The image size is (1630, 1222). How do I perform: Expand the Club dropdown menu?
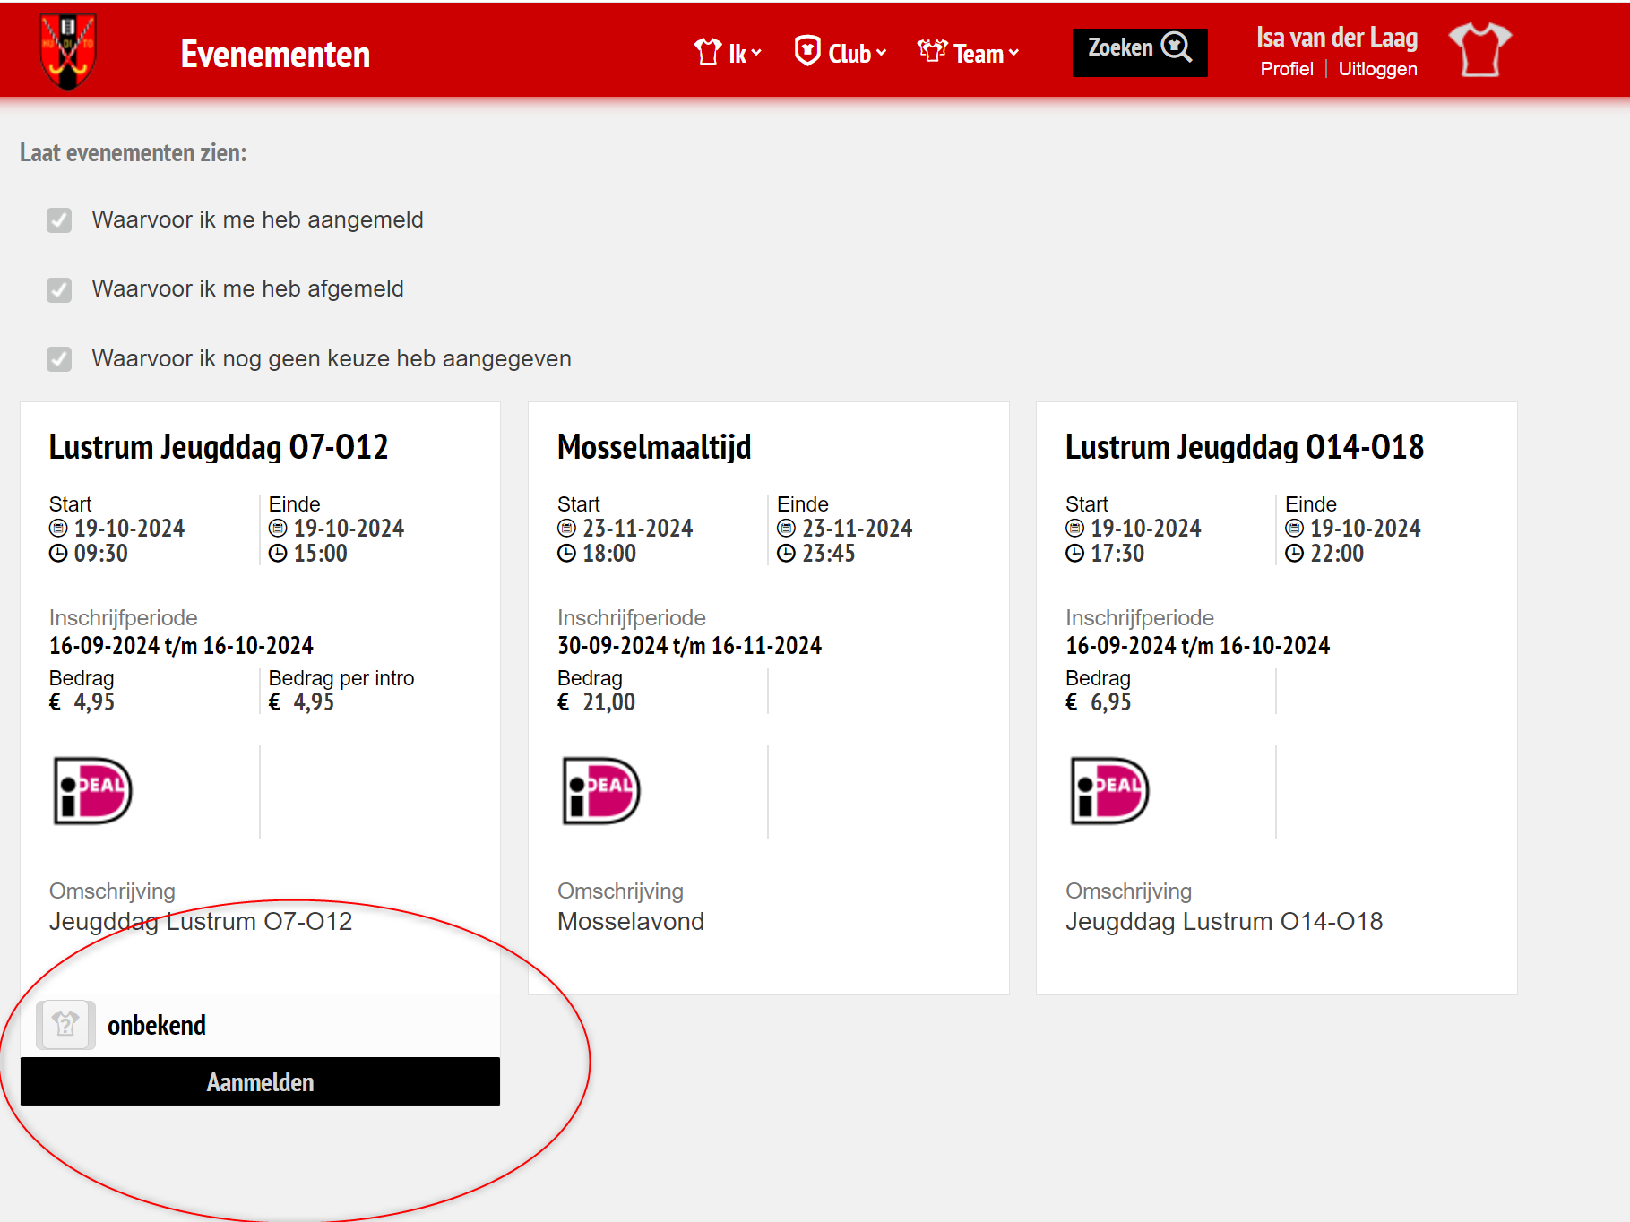click(841, 52)
